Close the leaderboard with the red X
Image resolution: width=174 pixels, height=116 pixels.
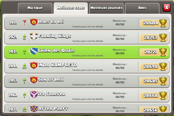pyautogui.click(x=166, y=8)
